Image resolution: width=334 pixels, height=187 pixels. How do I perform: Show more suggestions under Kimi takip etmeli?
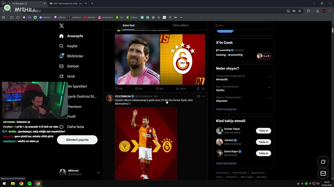point(226,163)
